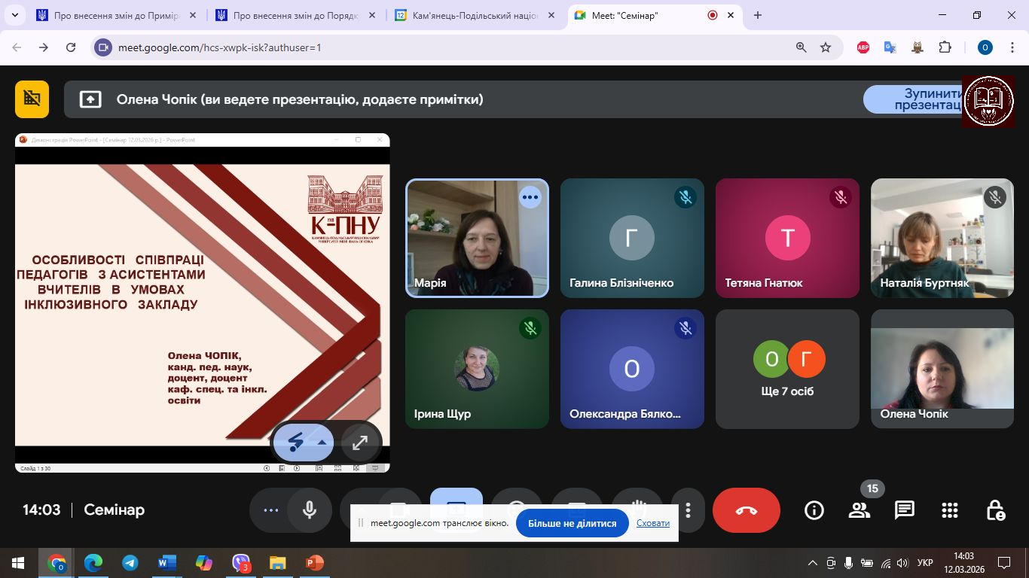The image size is (1029, 578).
Task: Open the three-dot more options menu
Action: click(688, 510)
